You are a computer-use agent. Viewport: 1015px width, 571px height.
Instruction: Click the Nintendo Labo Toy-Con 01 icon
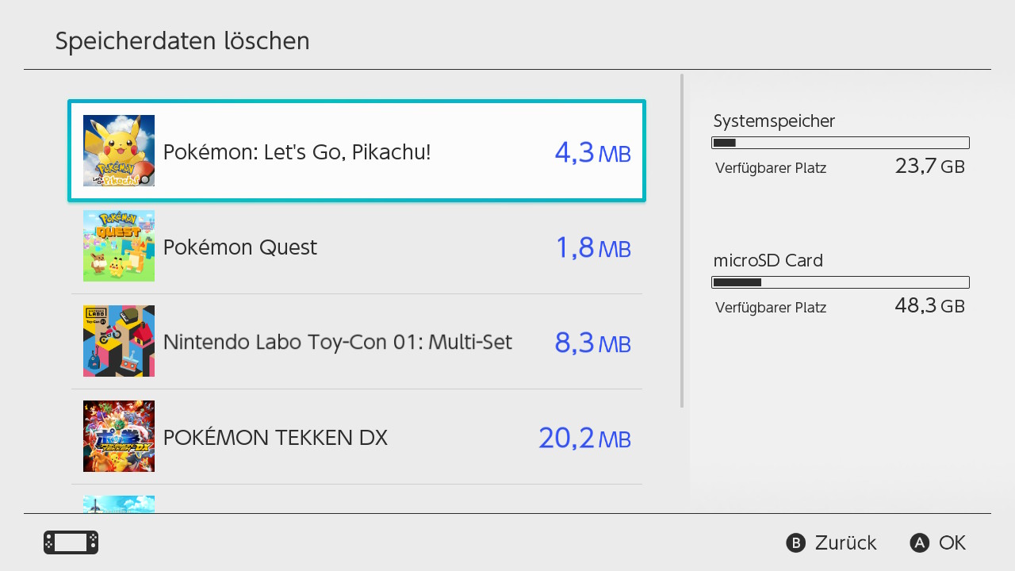tap(119, 341)
